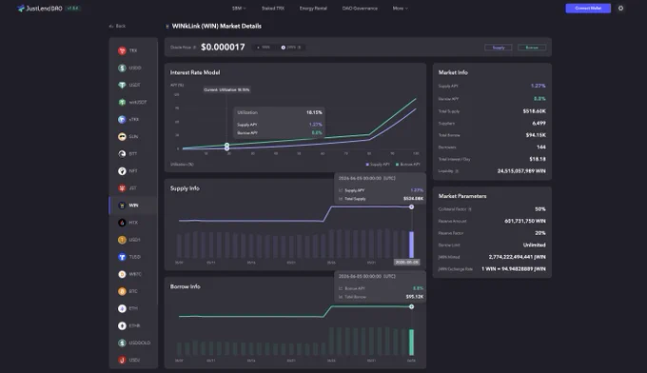Click highlighted purple bar in Supply Info
647x373 pixels.
(411, 245)
